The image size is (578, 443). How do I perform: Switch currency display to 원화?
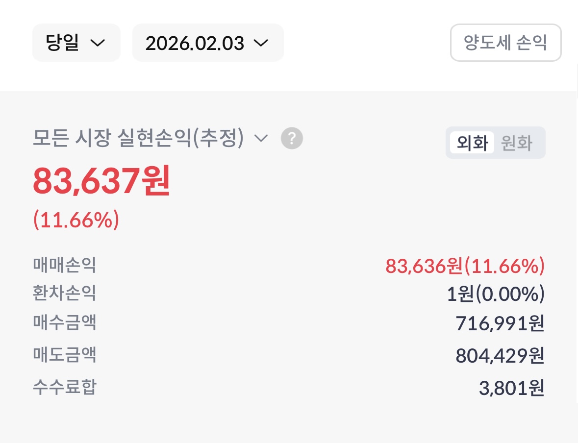516,143
